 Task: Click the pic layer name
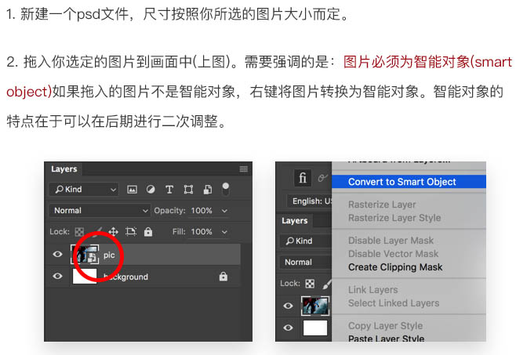coord(109,255)
